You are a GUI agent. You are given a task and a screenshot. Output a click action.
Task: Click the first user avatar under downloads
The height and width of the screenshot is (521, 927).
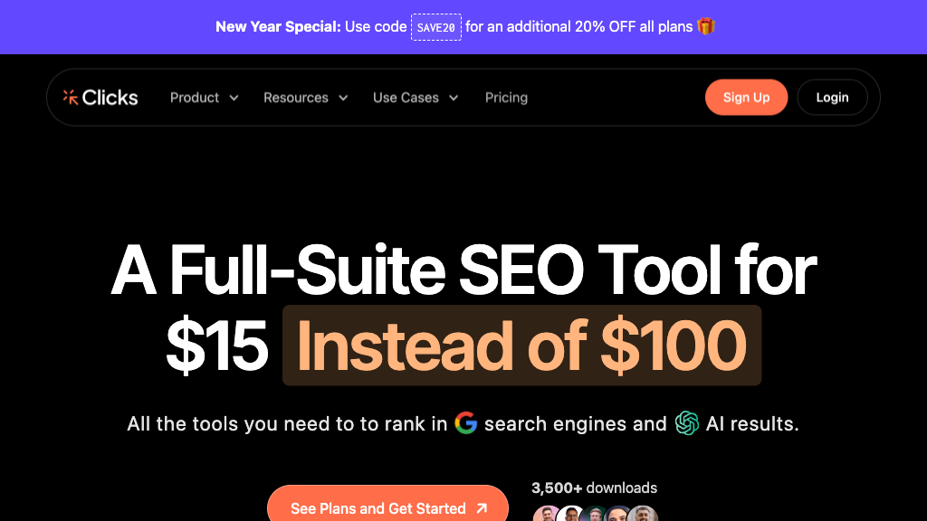(x=547, y=515)
